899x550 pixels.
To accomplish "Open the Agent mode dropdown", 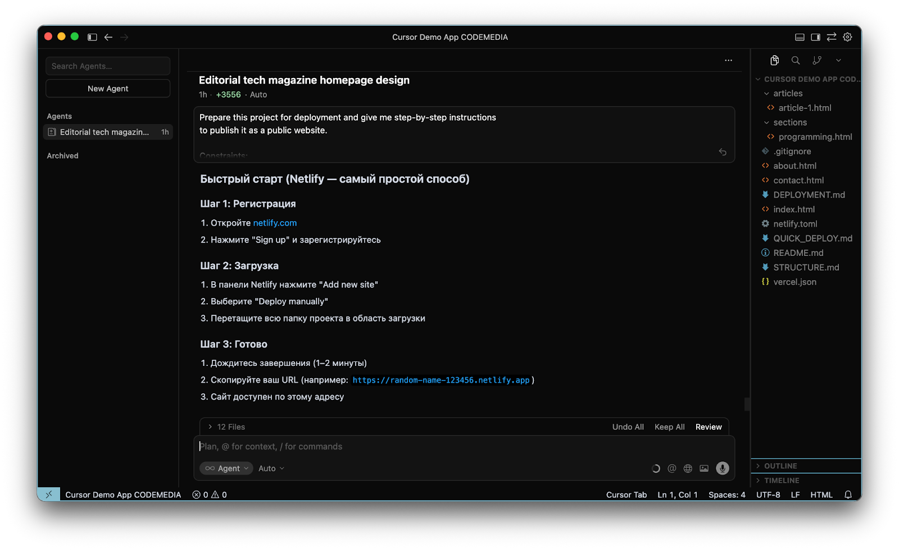I will point(226,468).
